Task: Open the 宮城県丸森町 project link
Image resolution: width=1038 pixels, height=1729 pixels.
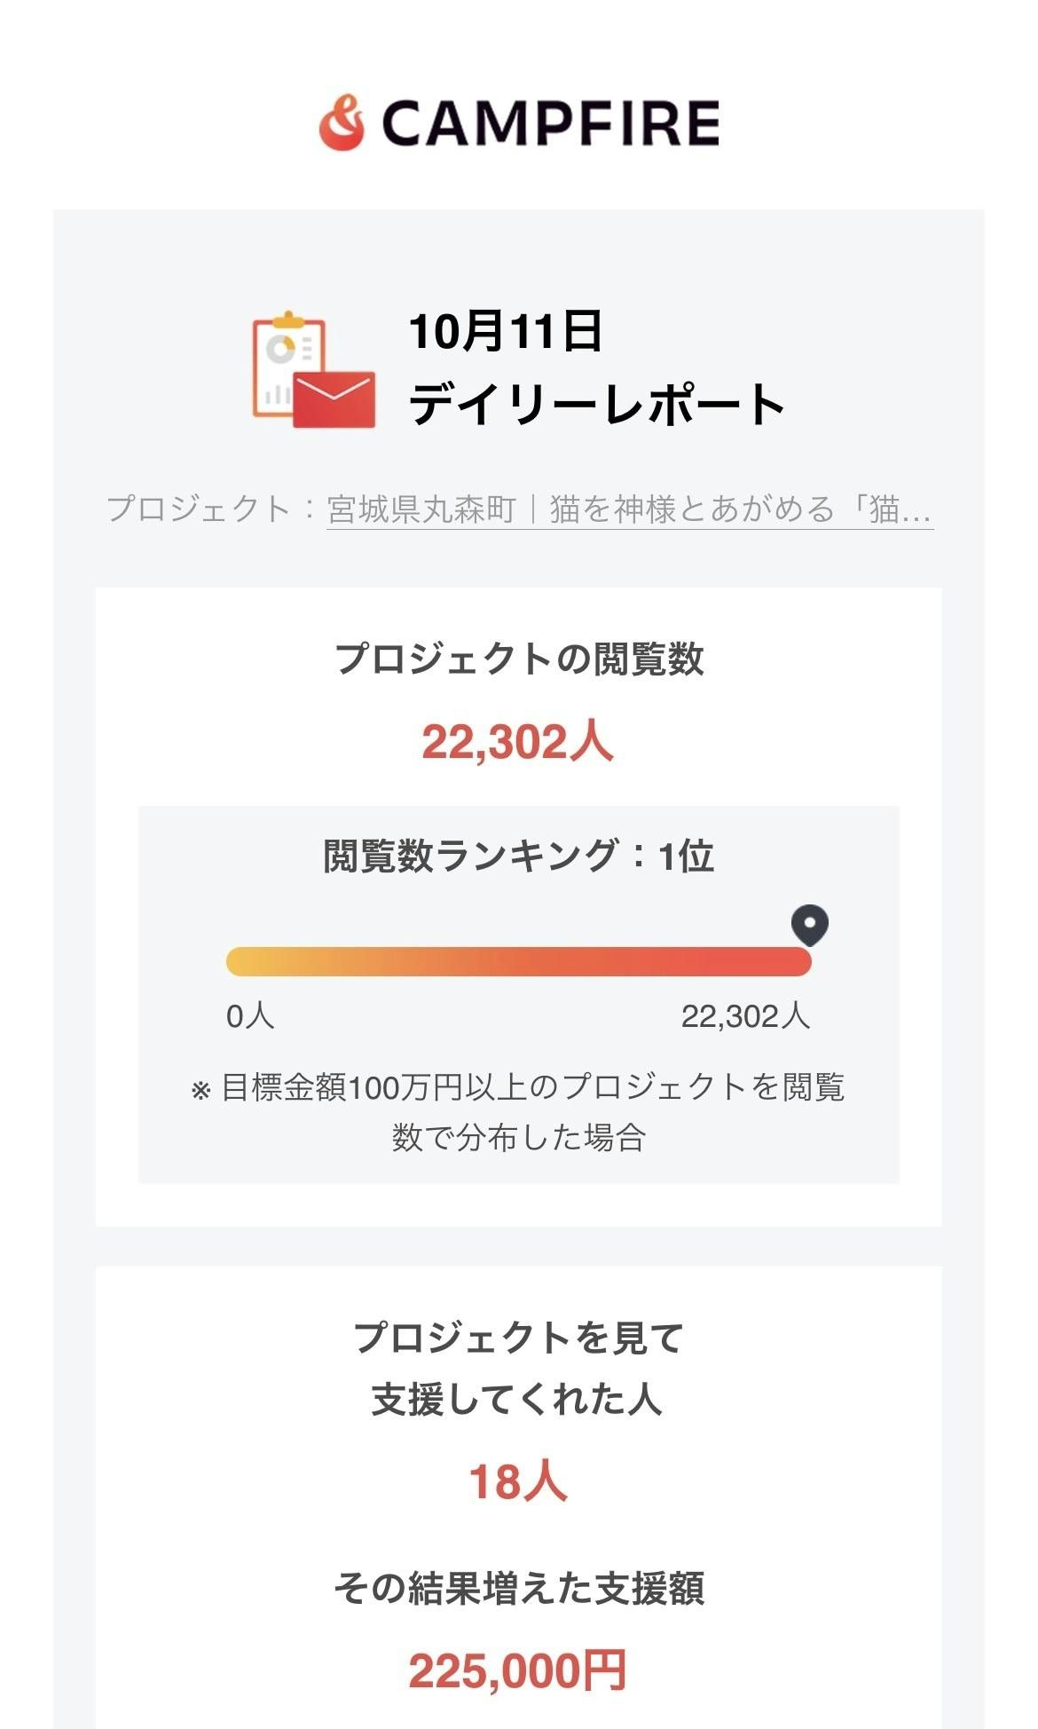Action: (629, 509)
